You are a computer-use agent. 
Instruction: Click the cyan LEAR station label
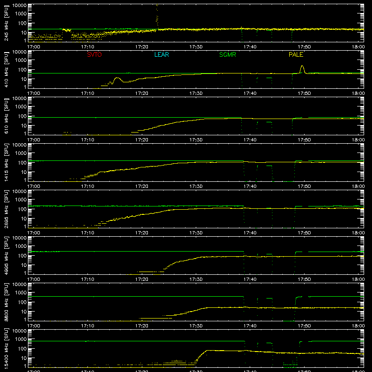point(161,54)
